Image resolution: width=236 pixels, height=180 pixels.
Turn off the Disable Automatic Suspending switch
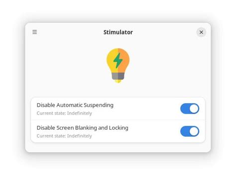click(190, 109)
